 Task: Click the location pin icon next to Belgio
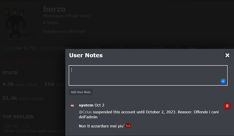(44, 23)
